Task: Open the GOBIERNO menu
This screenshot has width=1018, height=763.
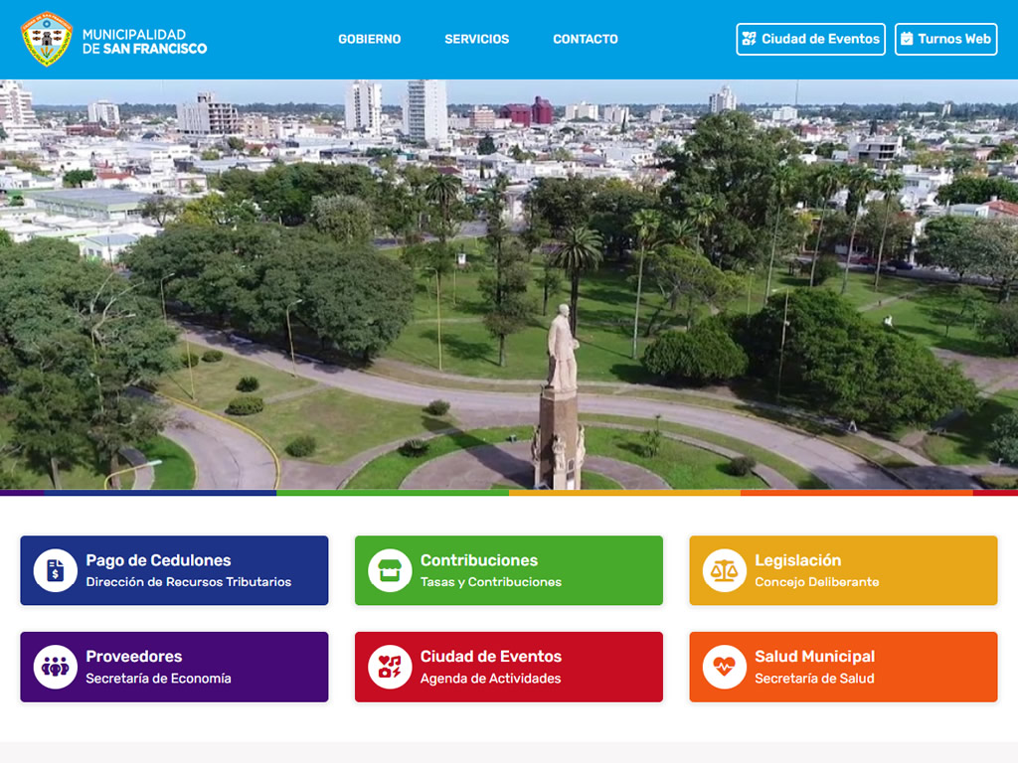Action: pos(369,40)
